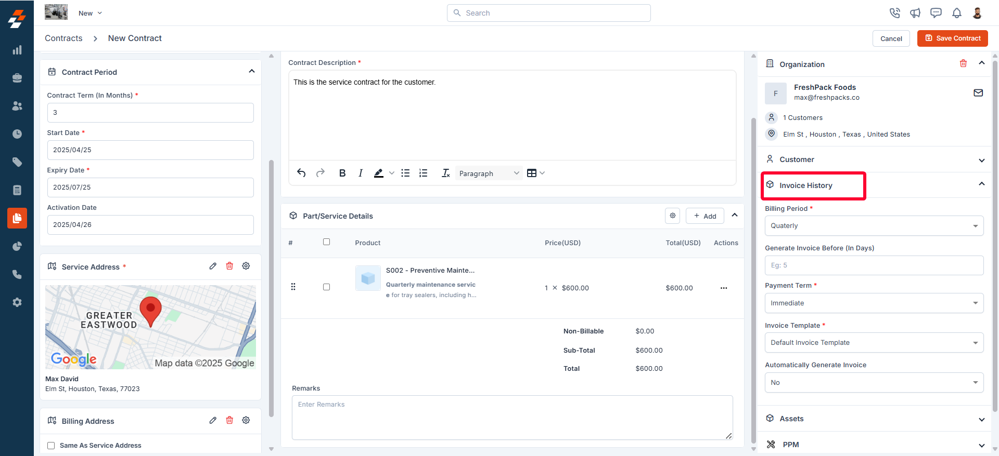Edit the Service Address with pencil icon
The height and width of the screenshot is (456, 999).
pyautogui.click(x=213, y=266)
